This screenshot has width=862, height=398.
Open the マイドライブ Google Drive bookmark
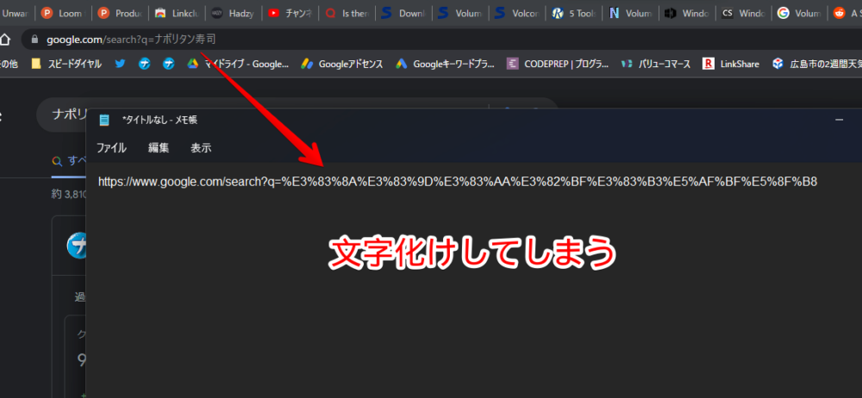238,64
